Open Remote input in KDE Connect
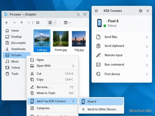Screen dimensions: 155x116 point(122,55)
